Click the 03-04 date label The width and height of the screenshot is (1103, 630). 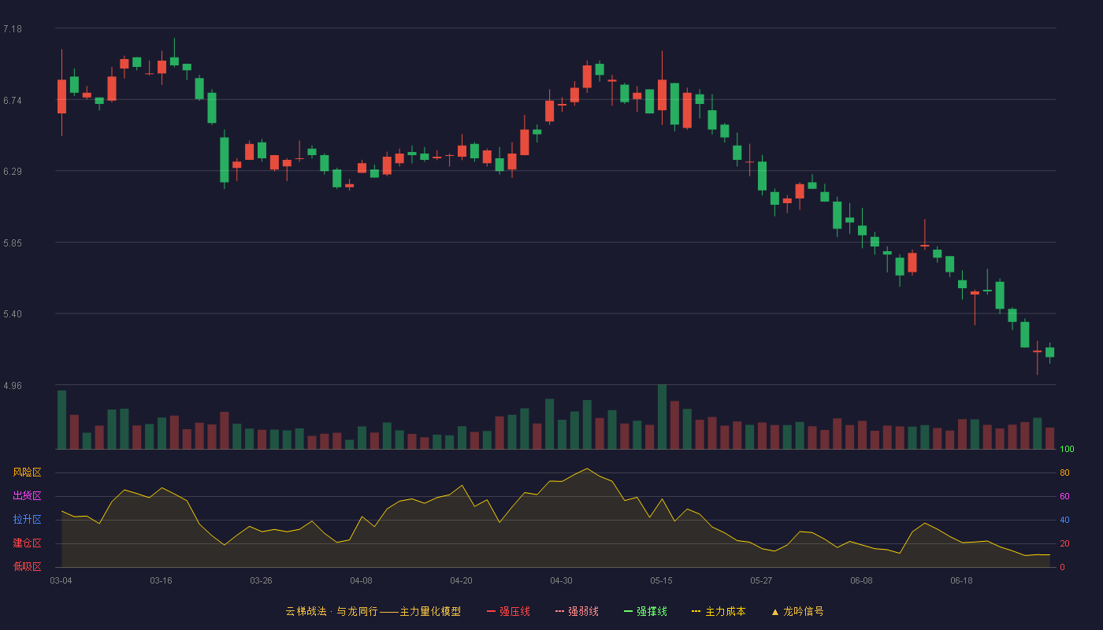(x=61, y=580)
